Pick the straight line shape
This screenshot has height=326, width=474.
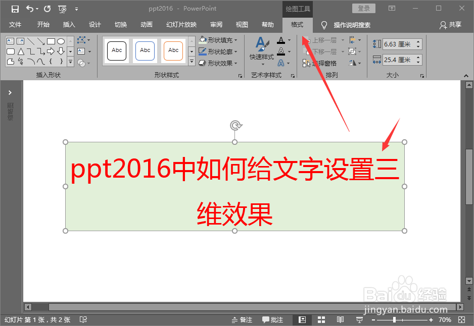point(30,41)
